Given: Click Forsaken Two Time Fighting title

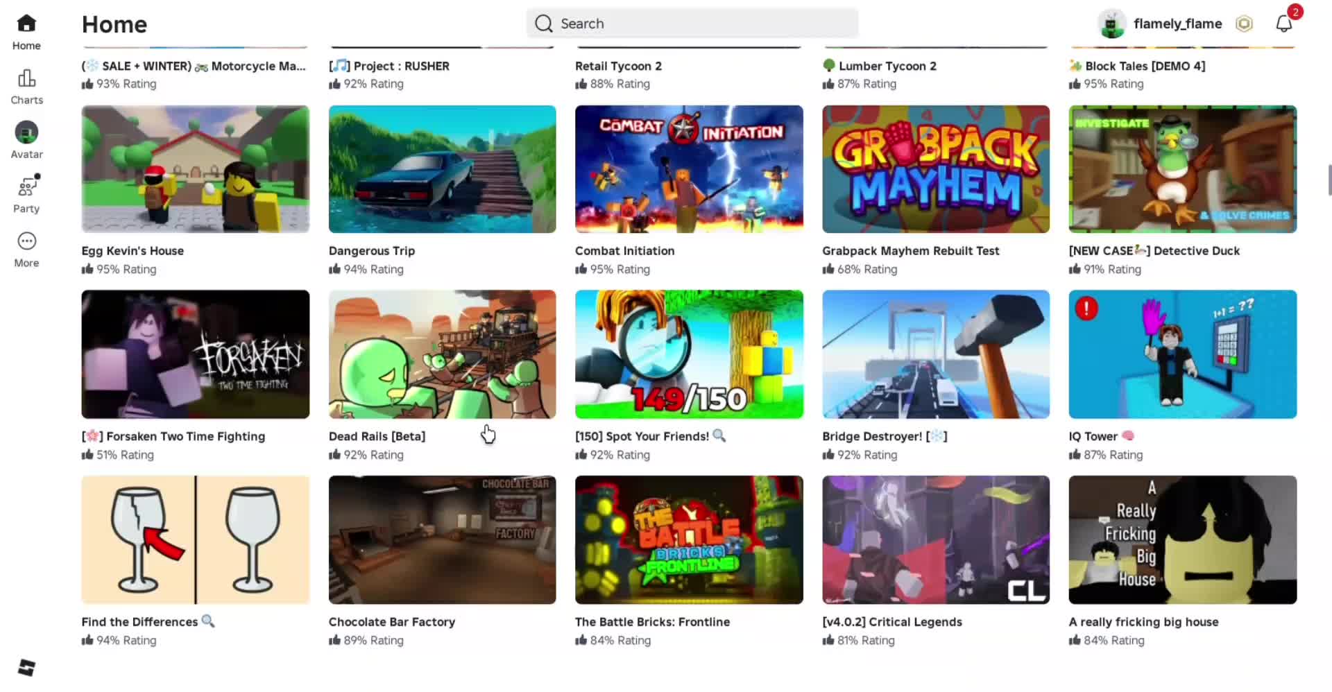Looking at the screenshot, I should click(173, 436).
